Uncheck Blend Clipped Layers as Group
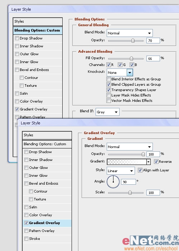179x251 pixels. point(109,84)
